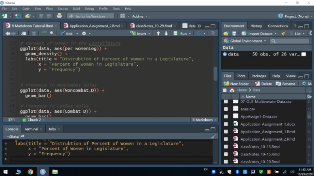Click the Publish document icon
The width and height of the screenshot is (314, 176).
tap(199, 33)
